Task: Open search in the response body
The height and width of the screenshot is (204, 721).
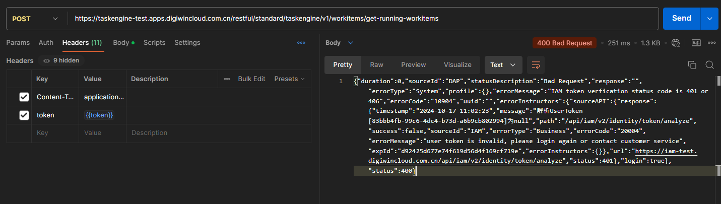Action: [709, 65]
